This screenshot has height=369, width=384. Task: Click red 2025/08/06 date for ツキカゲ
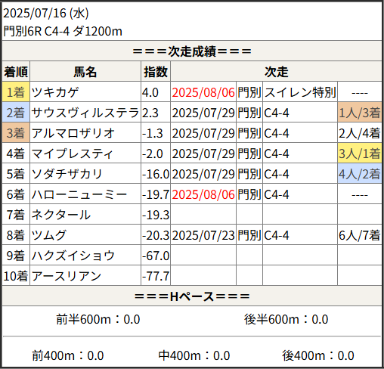[203, 92]
